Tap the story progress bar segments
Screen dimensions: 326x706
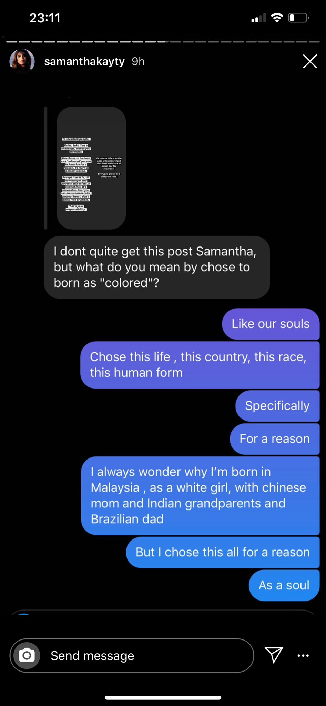pos(163,42)
